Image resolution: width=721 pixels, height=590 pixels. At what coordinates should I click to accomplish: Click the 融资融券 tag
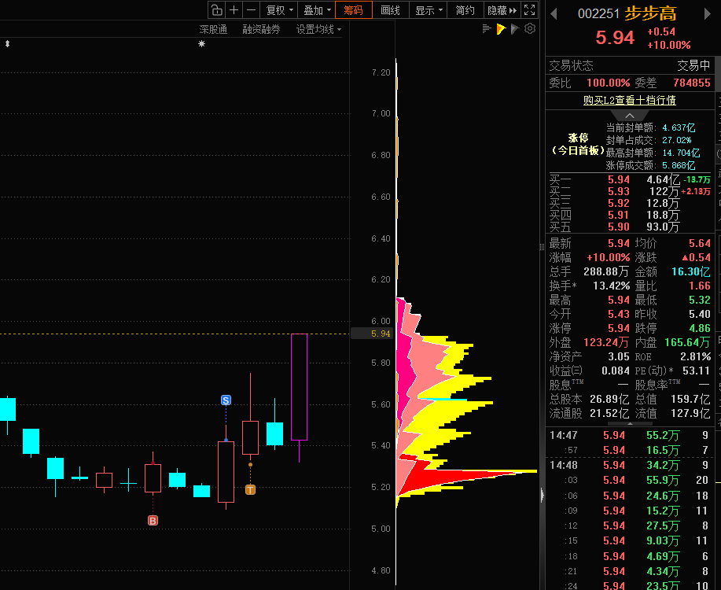coord(261,29)
